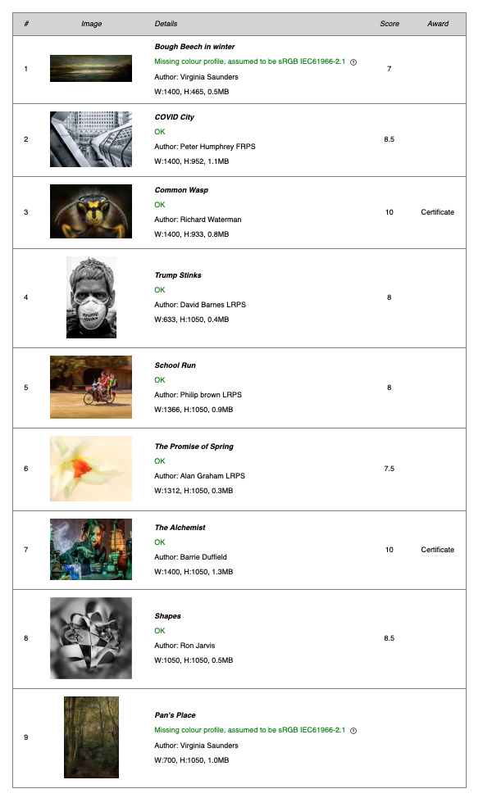Click the Award column header
483x807 pixels.
438,24
